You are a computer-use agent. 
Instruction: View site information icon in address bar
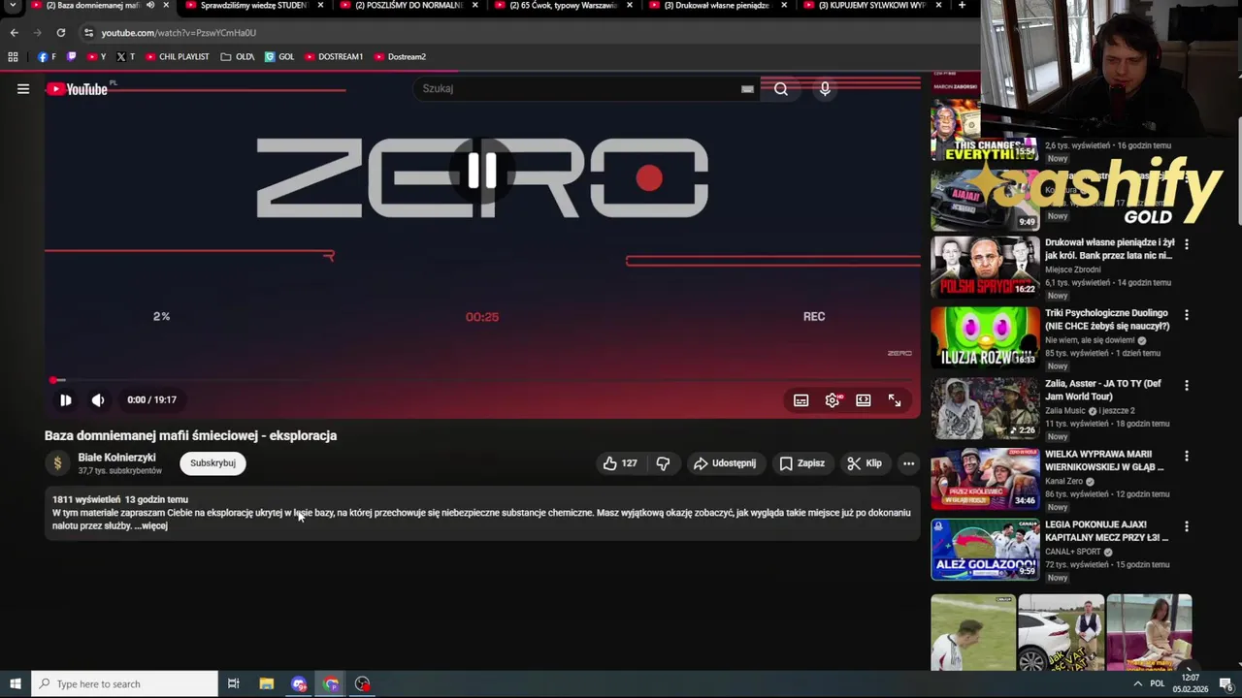pos(88,33)
